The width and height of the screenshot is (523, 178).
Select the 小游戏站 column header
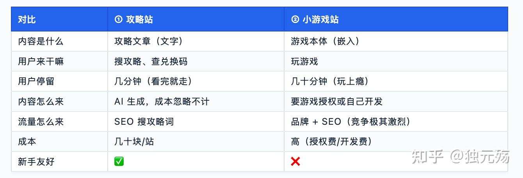tap(396, 19)
